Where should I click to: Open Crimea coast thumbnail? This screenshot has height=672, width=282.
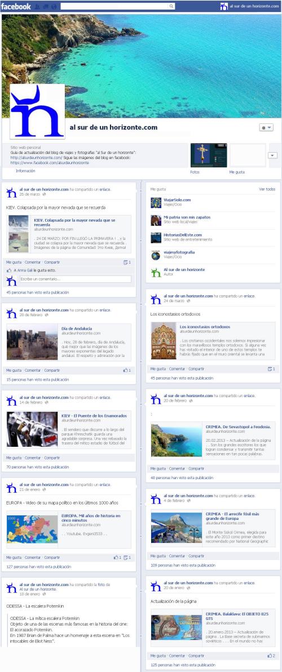tap(177, 440)
